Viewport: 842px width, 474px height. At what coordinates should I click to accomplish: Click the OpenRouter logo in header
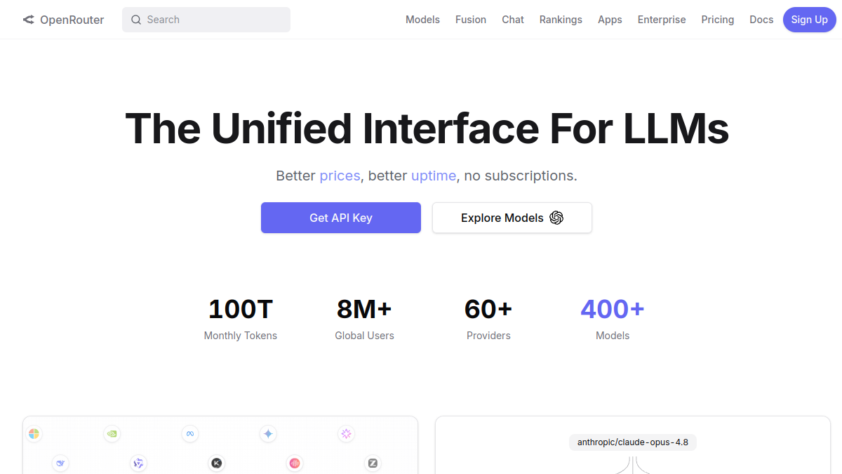coord(63,20)
